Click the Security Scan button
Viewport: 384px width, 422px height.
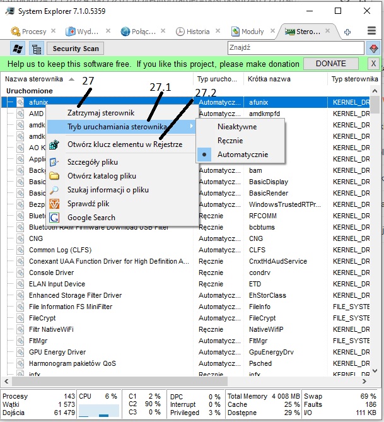[x=76, y=49]
